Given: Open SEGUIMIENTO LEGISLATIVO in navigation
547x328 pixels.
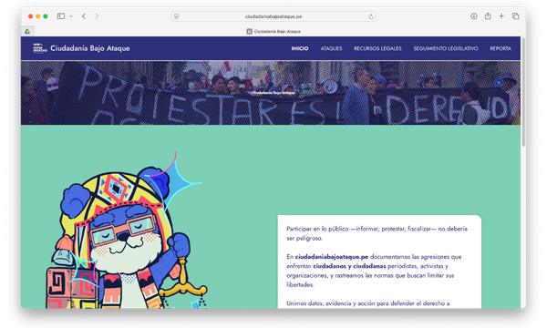Looking at the screenshot, I should pos(446,48).
